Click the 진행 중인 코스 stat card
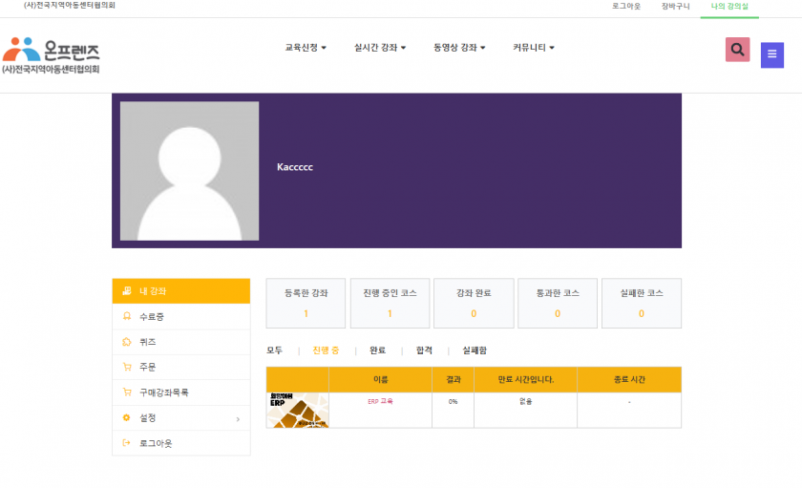This screenshot has height=488, width=802. pyautogui.click(x=390, y=304)
